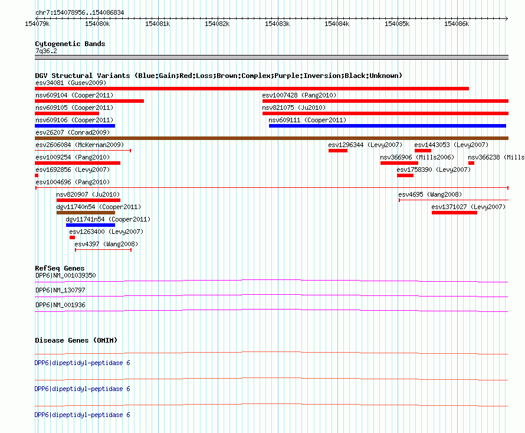The image size is (525, 433).
Task: Click dgv11740n54 (Cooper2011) label
Action: pyautogui.click(x=99, y=207)
